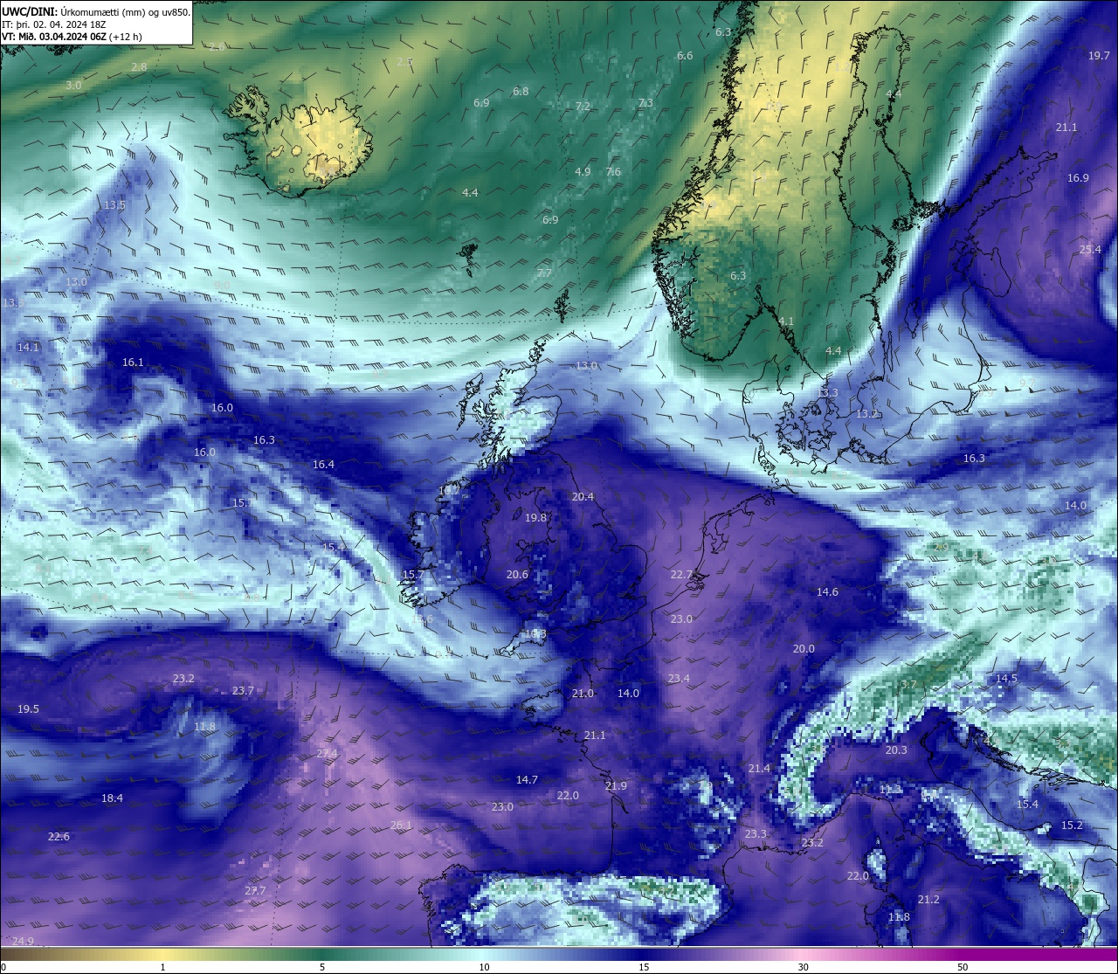The image size is (1118, 974).
Task: Click the map value 6.8
Action: 521,92
